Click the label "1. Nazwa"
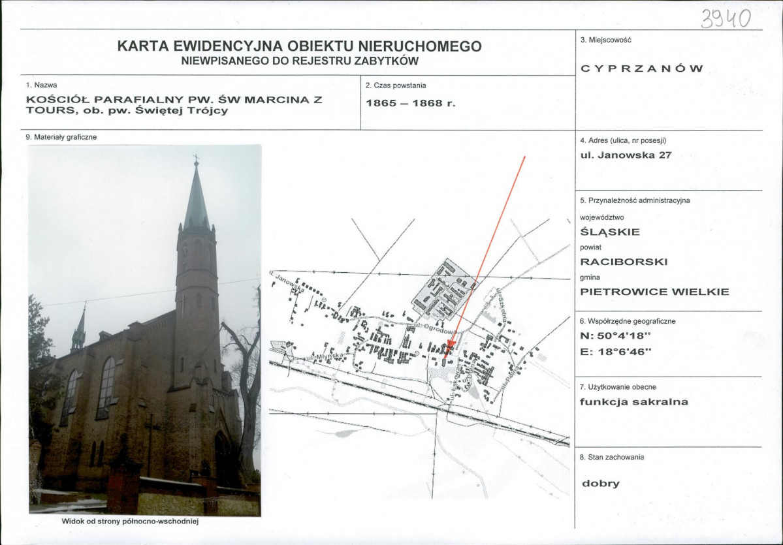The image size is (783, 545). pos(41,86)
